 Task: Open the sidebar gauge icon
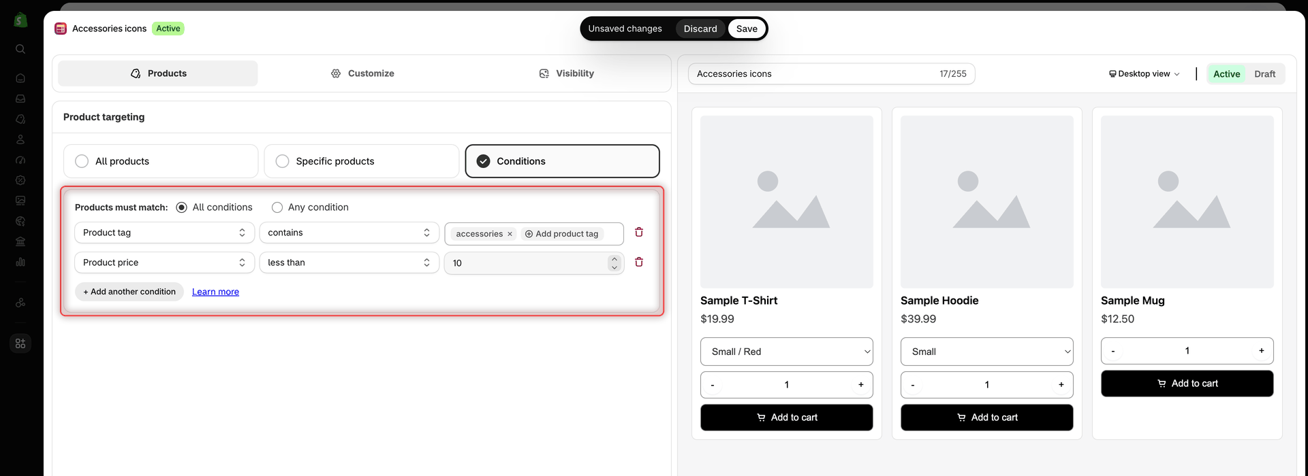pos(20,160)
